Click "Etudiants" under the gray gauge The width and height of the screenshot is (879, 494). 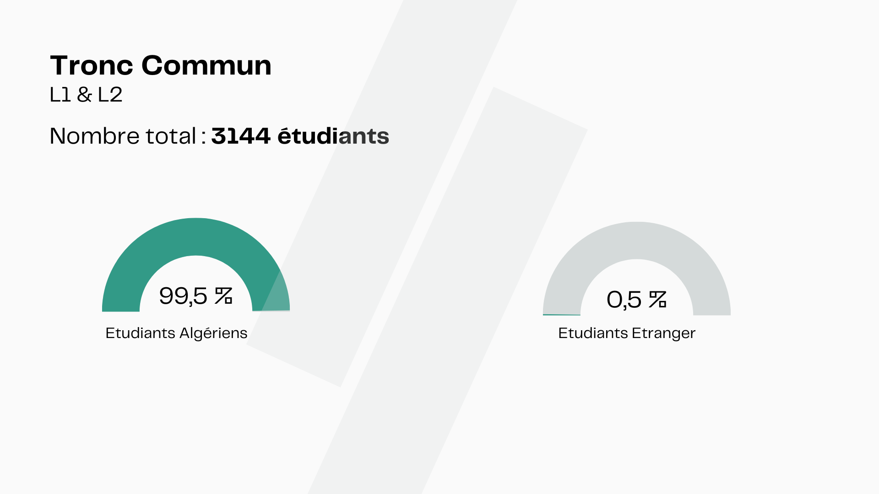(593, 333)
